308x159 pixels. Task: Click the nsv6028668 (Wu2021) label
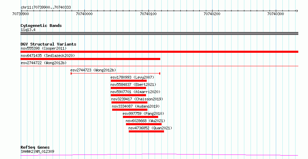coord(146,121)
